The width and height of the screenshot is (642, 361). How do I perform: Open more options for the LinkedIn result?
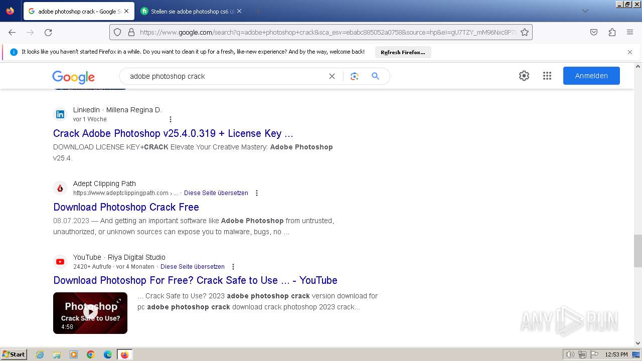pyautogui.click(x=171, y=119)
